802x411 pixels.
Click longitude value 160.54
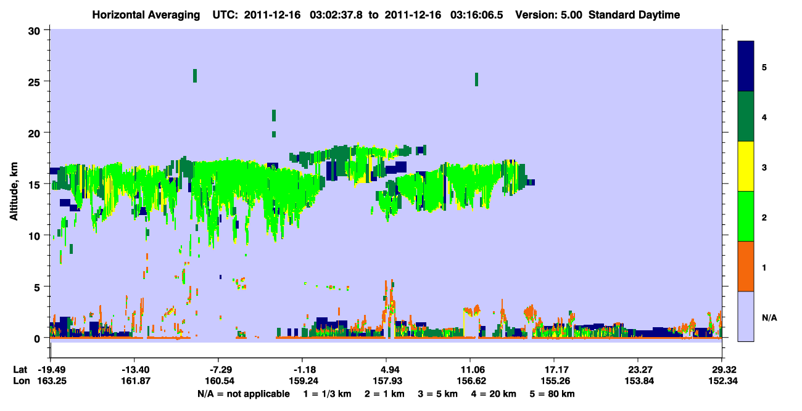tap(218, 381)
